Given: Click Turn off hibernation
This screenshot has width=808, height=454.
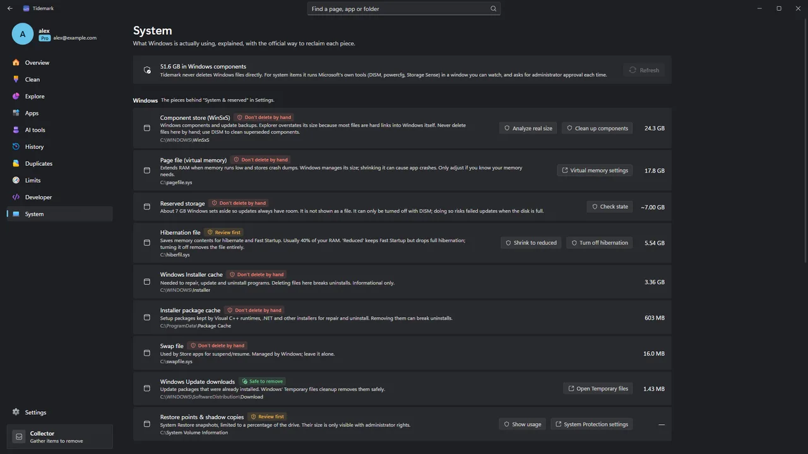Looking at the screenshot, I should pyautogui.click(x=599, y=243).
